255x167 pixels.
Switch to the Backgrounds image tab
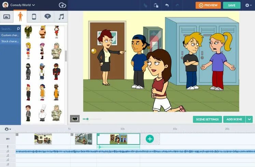coord(7,17)
